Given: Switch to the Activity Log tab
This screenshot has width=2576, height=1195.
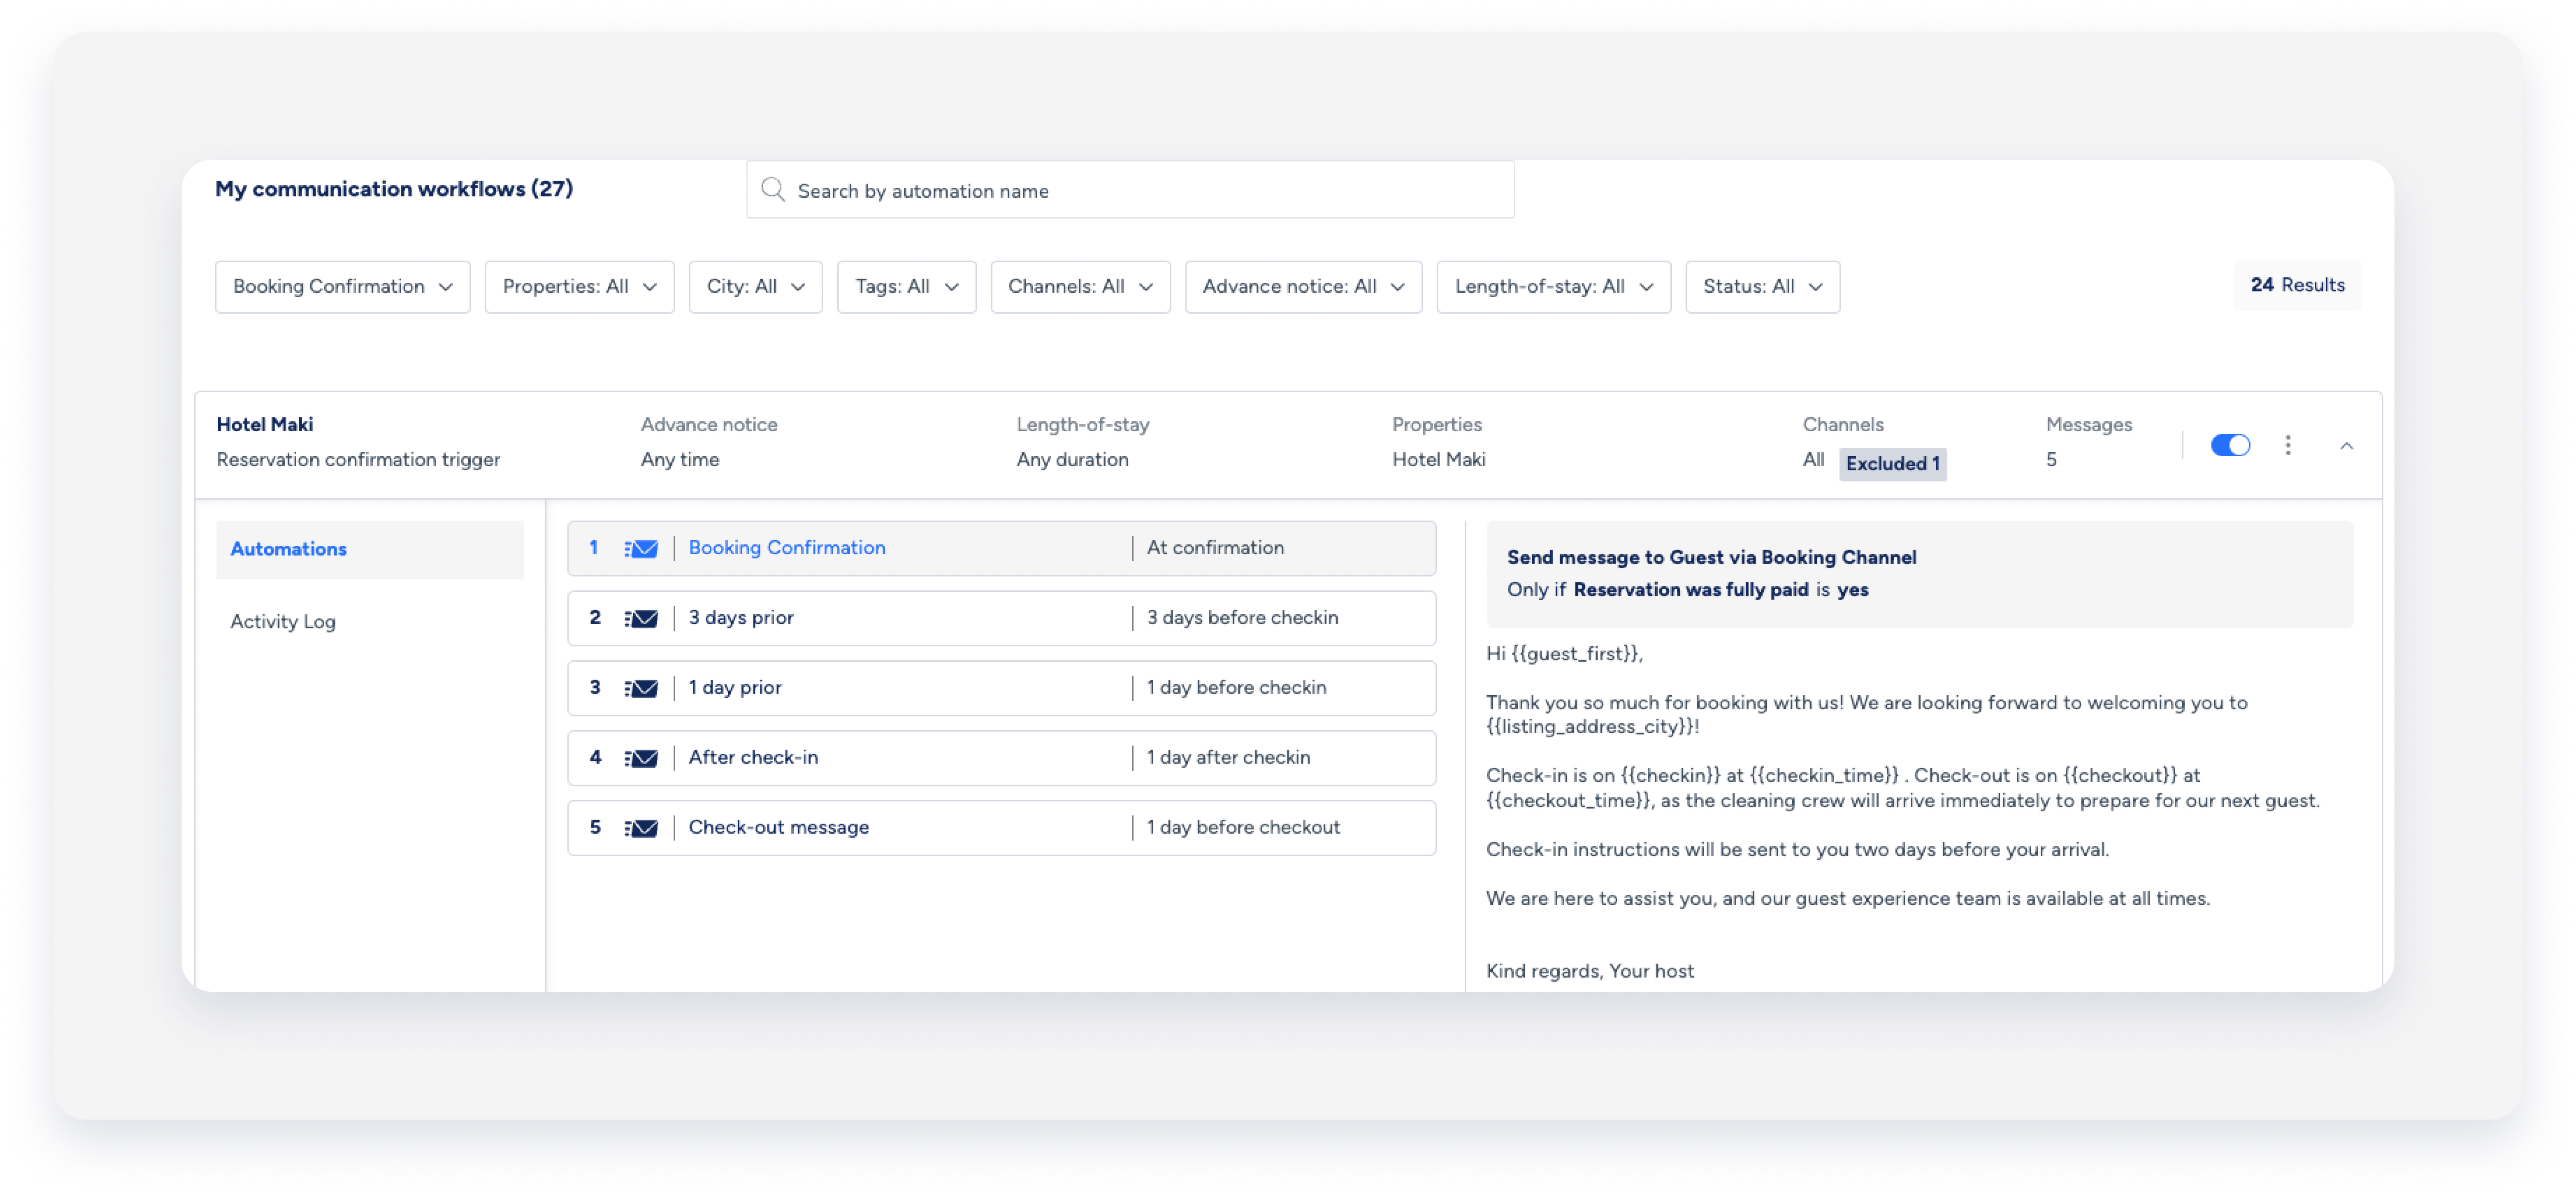Looking at the screenshot, I should pos(283,621).
